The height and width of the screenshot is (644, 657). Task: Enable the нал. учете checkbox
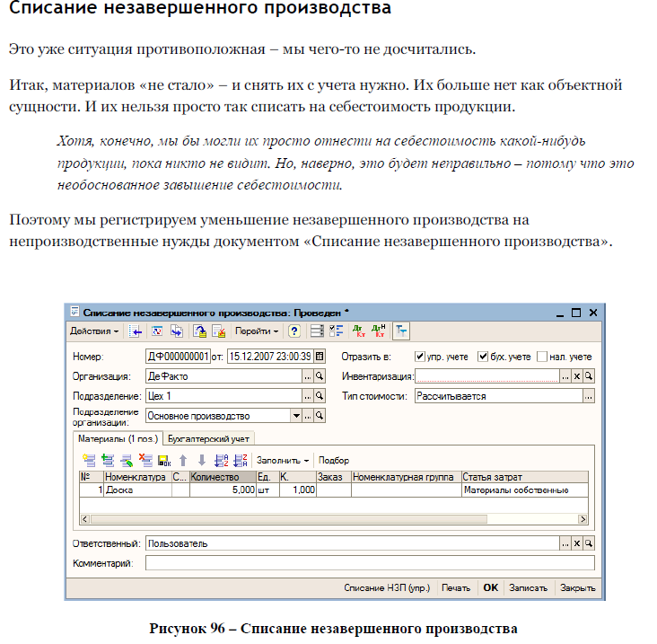click(x=542, y=357)
